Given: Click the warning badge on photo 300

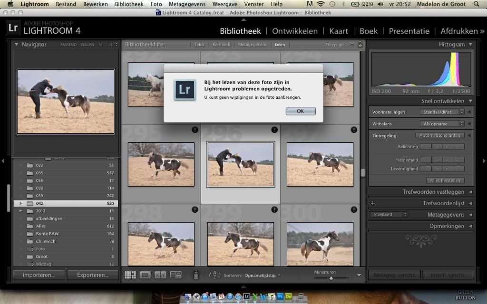Looking at the screenshot, I should 354,209.
